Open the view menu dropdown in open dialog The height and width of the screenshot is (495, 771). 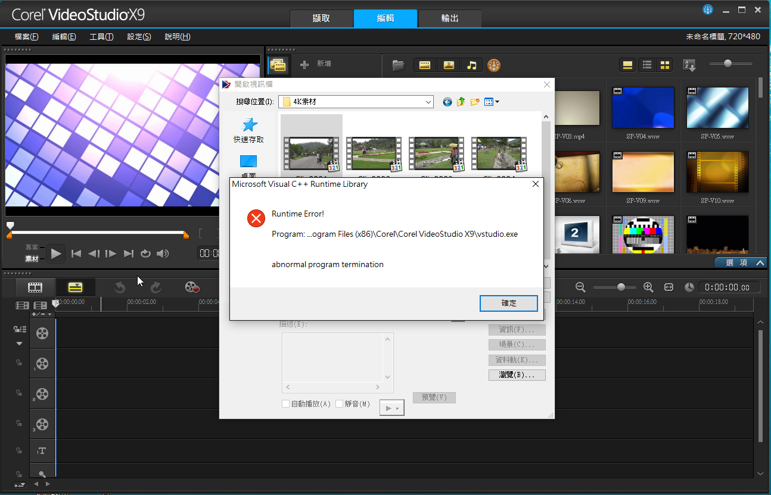coord(492,102)
